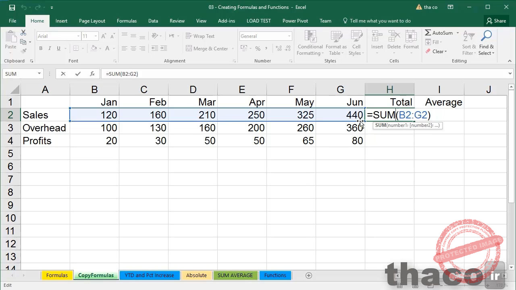Toggle Bold formatting
The image size is (516, 290).
(x=41, y=48)
